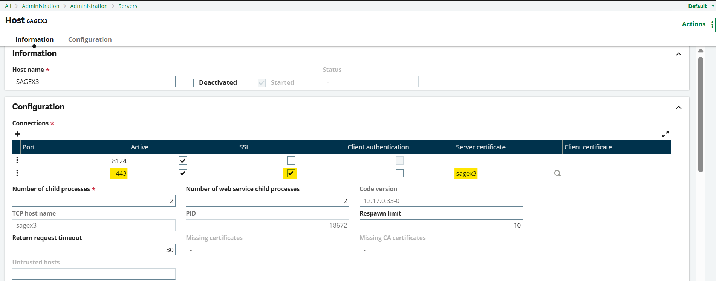Add a new connection row with plus icon
Image resolution: width=716 pixels, height=281 pixels.
coord(17,134)
